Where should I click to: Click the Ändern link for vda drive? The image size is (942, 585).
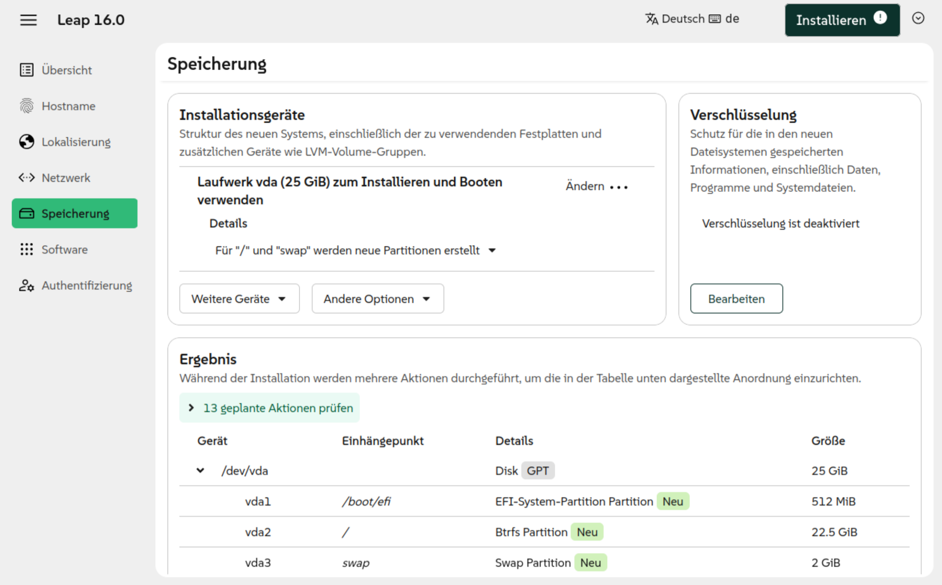[x=585, y=186]
